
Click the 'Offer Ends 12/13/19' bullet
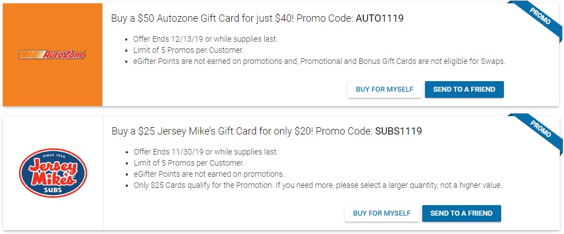(x=205, y=39)
